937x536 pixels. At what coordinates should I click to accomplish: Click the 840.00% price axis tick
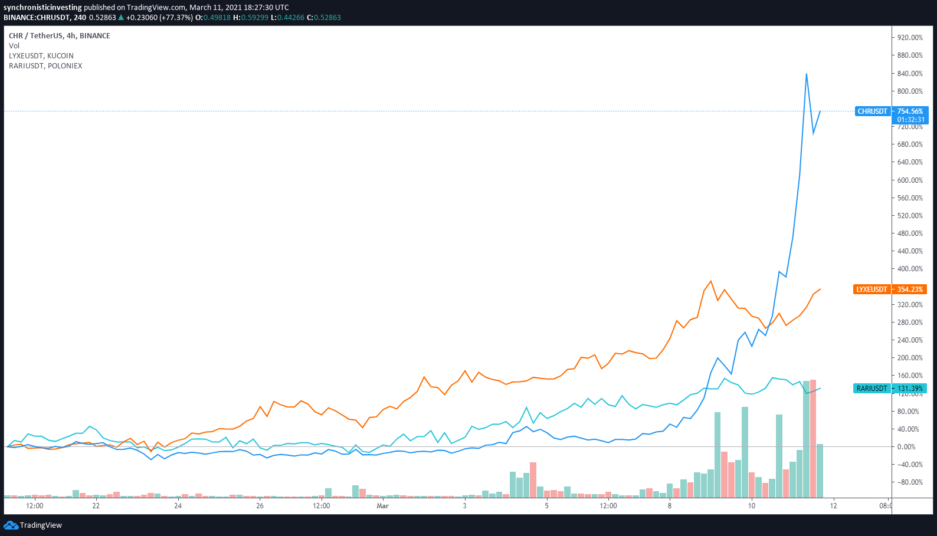[910, 74]
